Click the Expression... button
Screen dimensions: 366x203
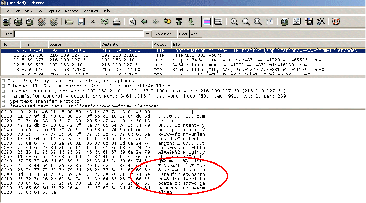coord(164,34)
